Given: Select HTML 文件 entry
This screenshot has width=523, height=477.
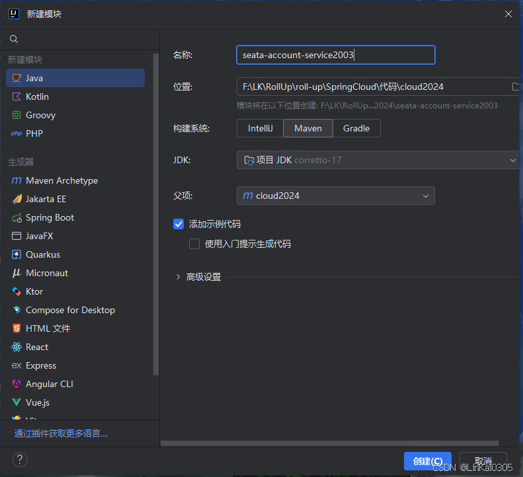Looking at the screenshot, I should pos(75,328).
